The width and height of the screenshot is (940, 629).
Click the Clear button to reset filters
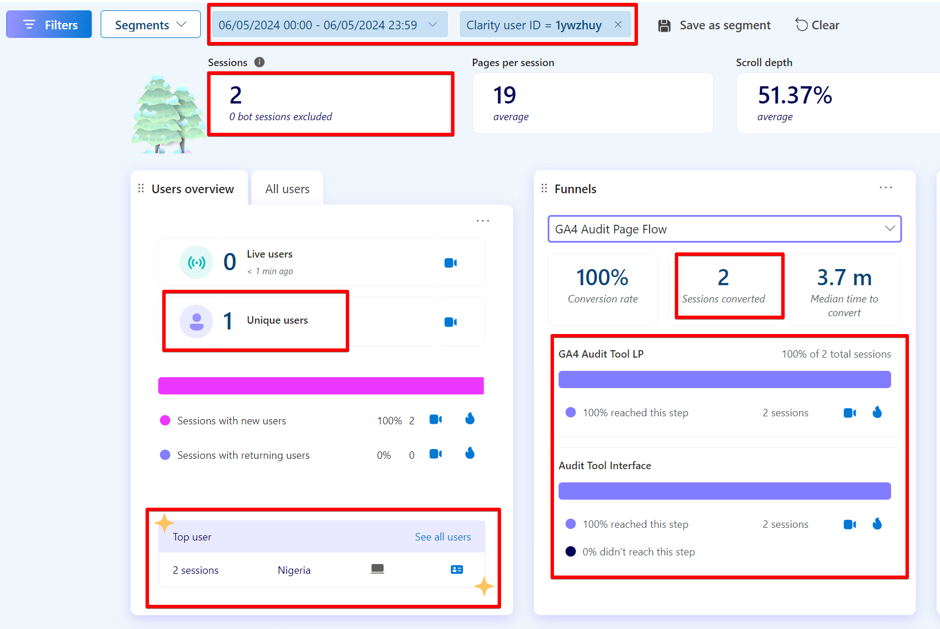point(817,25)
